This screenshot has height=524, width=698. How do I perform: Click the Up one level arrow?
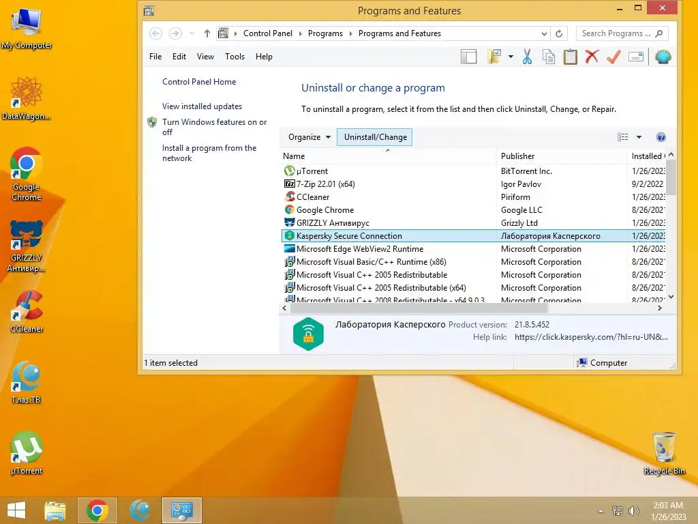click(207, 33)
